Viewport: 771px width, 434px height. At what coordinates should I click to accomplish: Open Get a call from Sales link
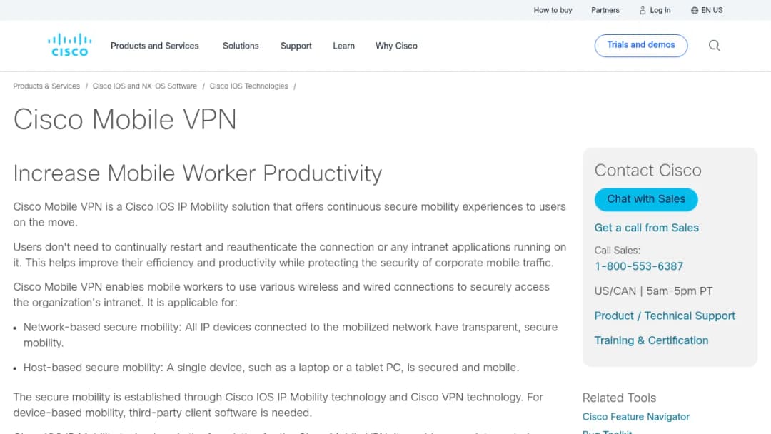[x=646, y=228]
